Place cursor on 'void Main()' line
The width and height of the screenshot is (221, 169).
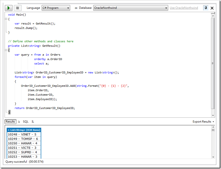[17, 15]
